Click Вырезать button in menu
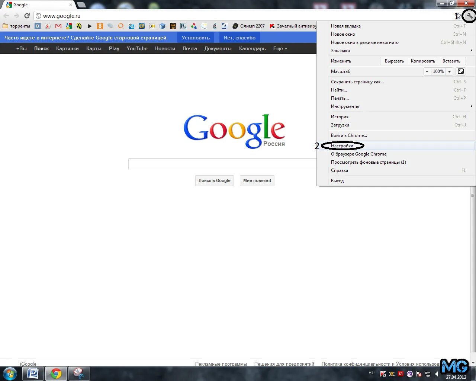Screen dimensions: 476x381 [394, 61]
